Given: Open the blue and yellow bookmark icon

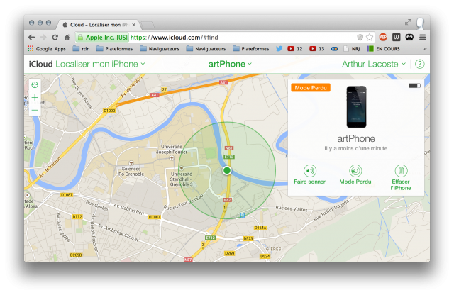Looking at the screenshot, I should tap(334, 49).
